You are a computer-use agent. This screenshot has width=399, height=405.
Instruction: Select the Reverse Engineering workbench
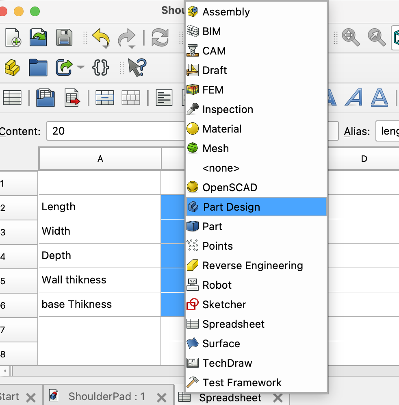(x=256, y=266)
